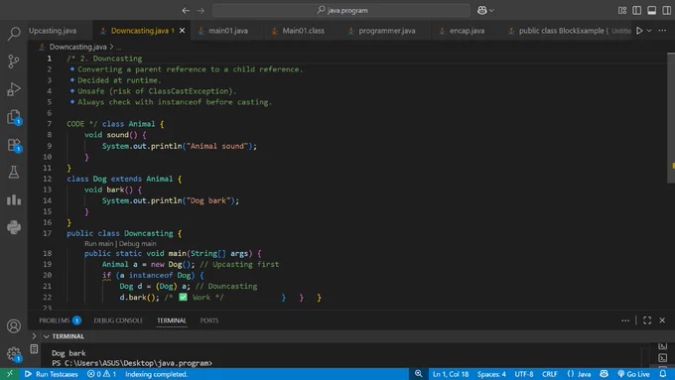This screenshot has height=380, width=675.
Task: Collapse the TERMINAL section chevron
Action: pos(46,336)
